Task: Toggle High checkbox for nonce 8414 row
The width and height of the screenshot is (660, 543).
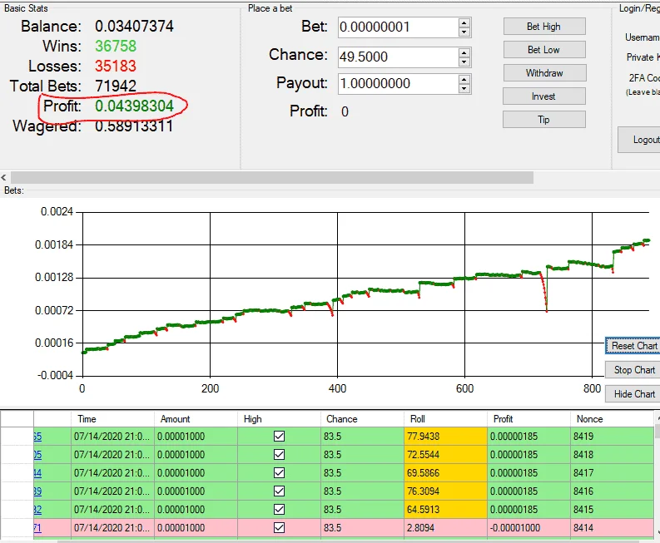Action: click(x=279, y=528)
